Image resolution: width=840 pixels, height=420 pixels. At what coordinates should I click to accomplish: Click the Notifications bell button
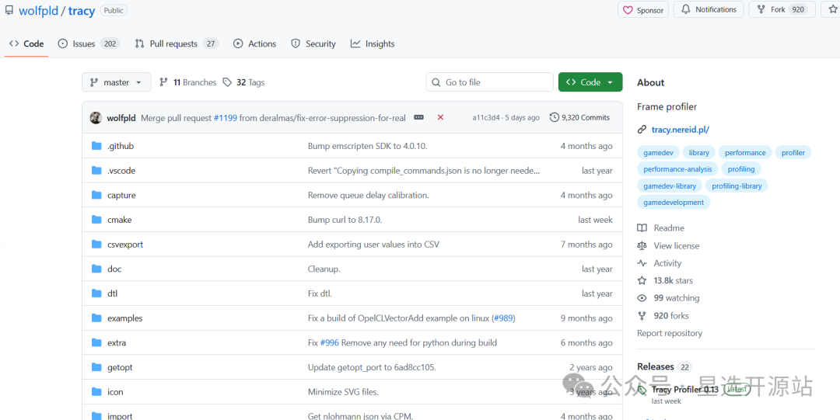[x=709, y=9]
